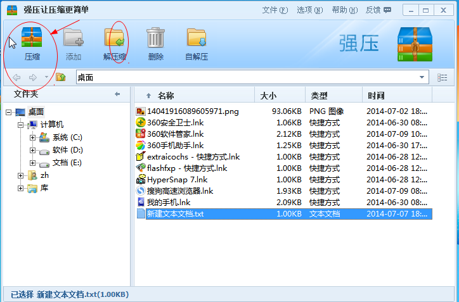Switch view mode using list-view icon

tap(442, 77)
